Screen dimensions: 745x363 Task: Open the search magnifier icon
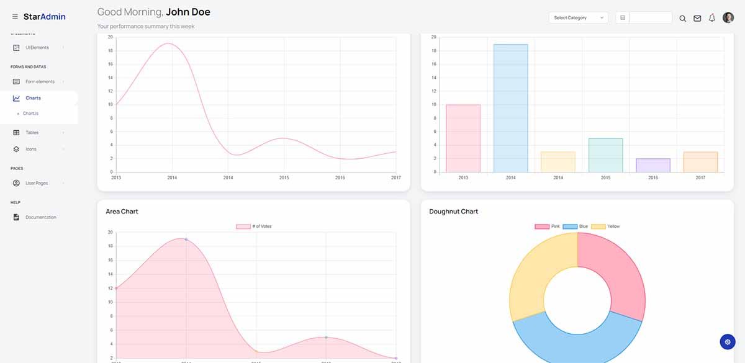click(682, 18)
